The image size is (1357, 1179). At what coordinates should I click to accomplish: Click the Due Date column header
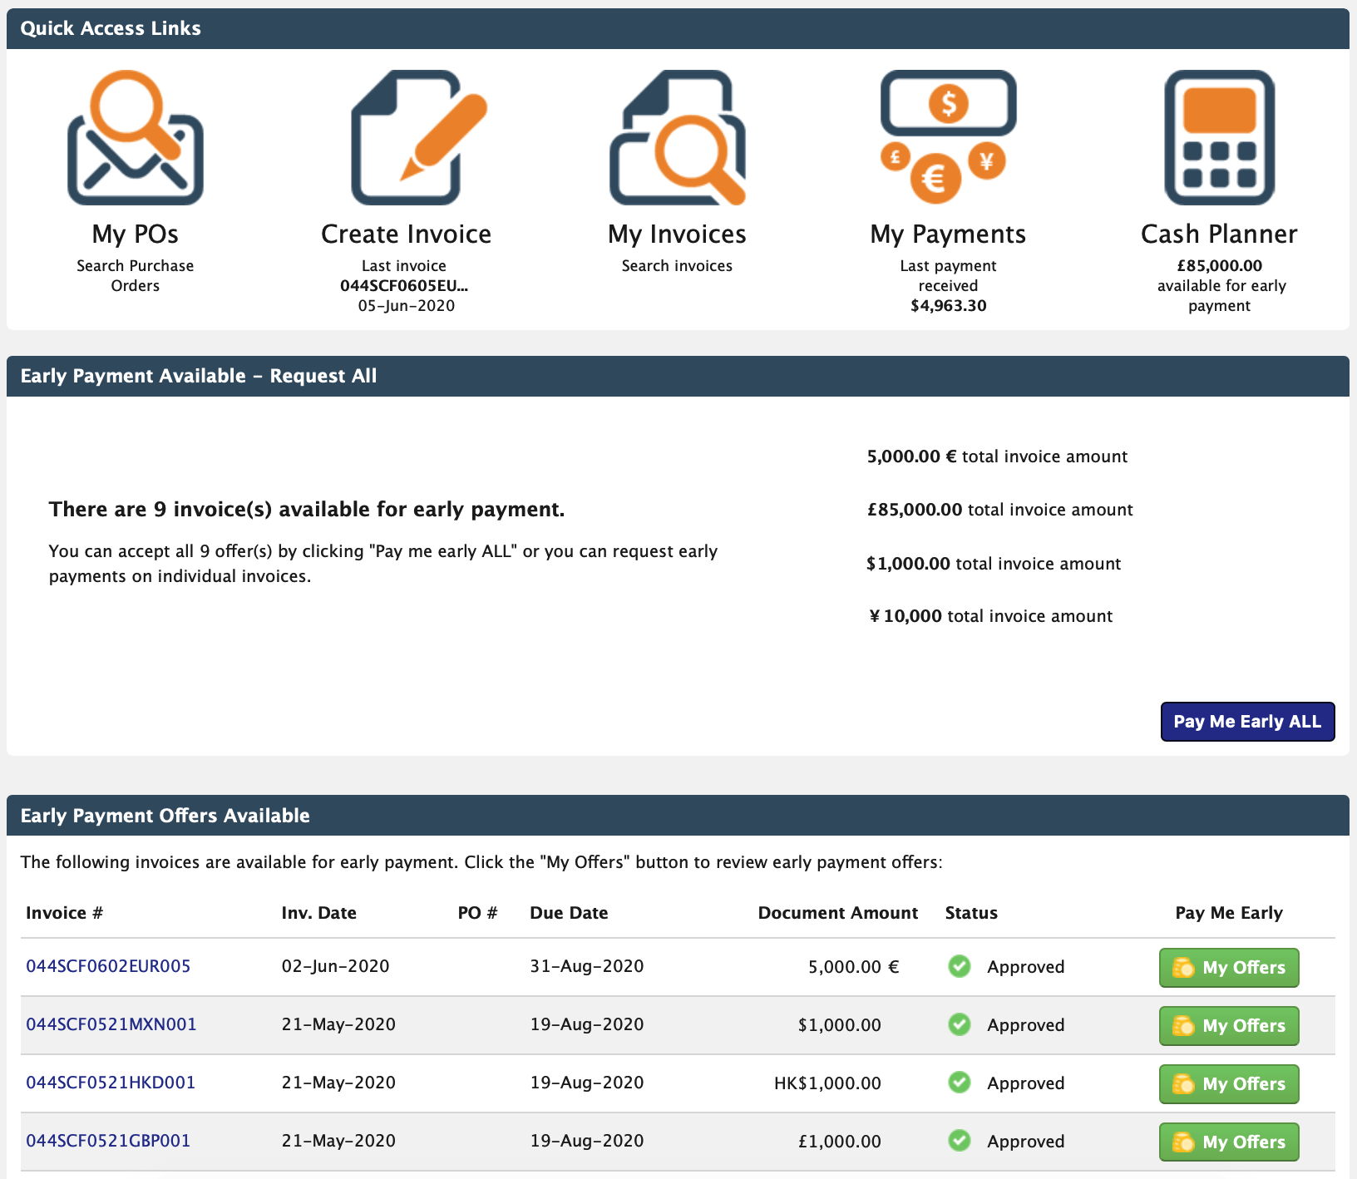[569, 913]
